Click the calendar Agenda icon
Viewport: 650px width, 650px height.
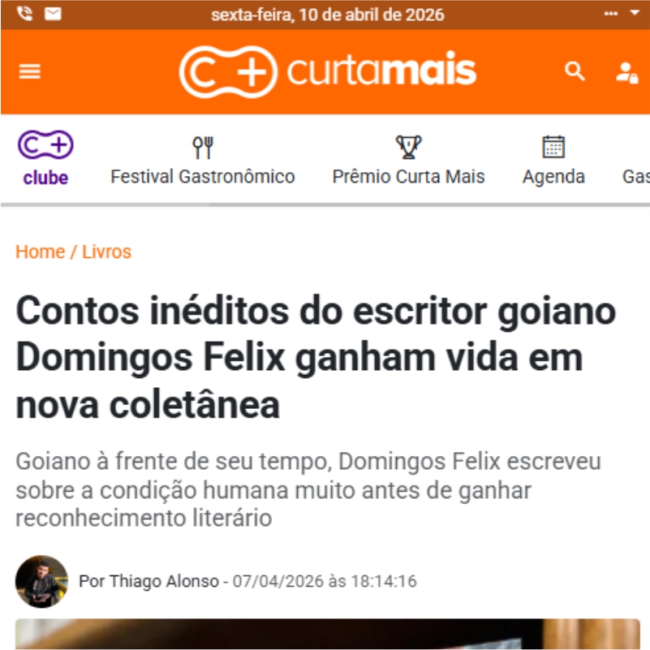(x=553, y=147)
